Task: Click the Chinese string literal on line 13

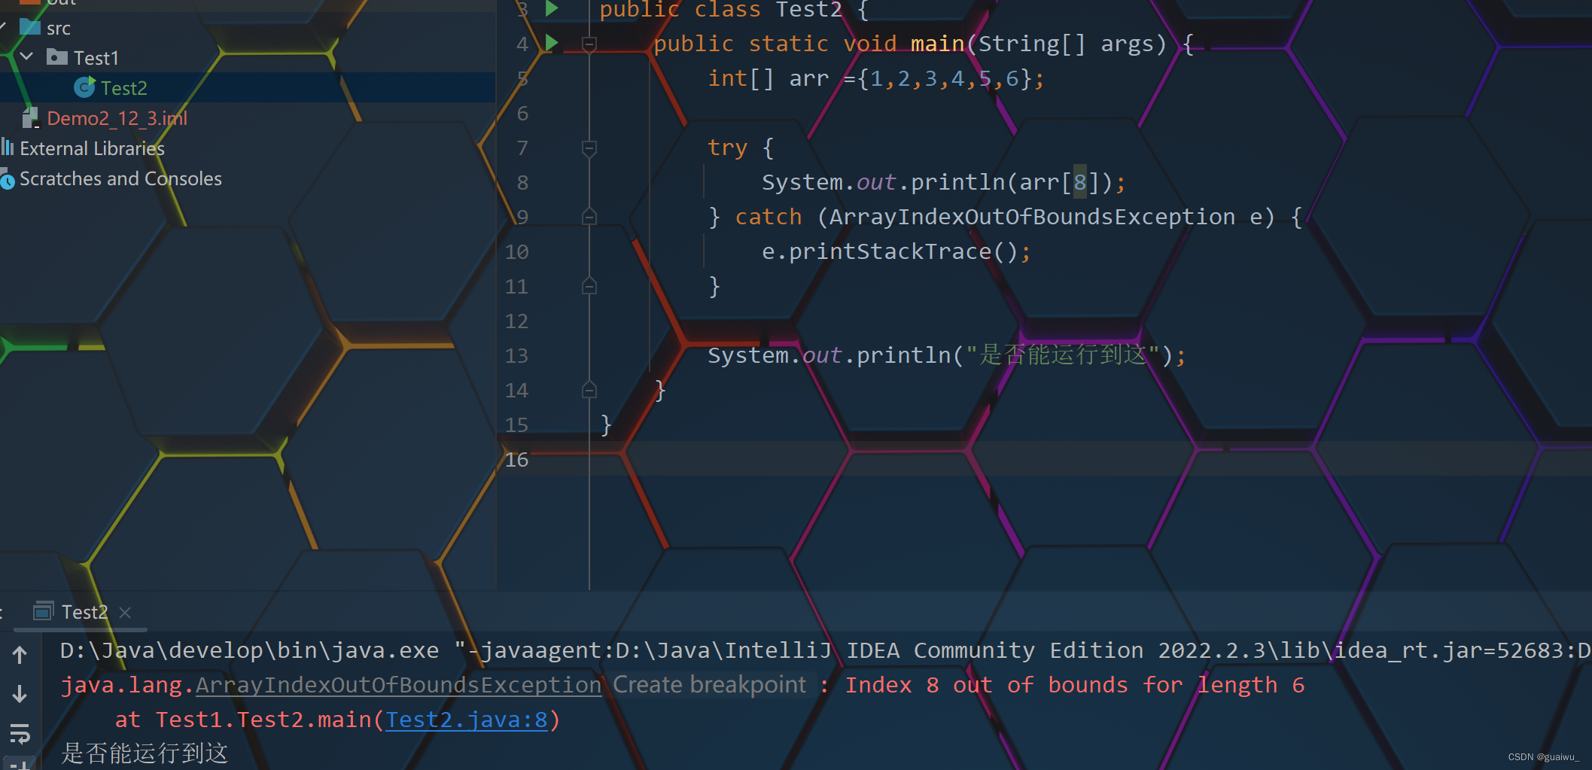Action: click(1062, 355)
